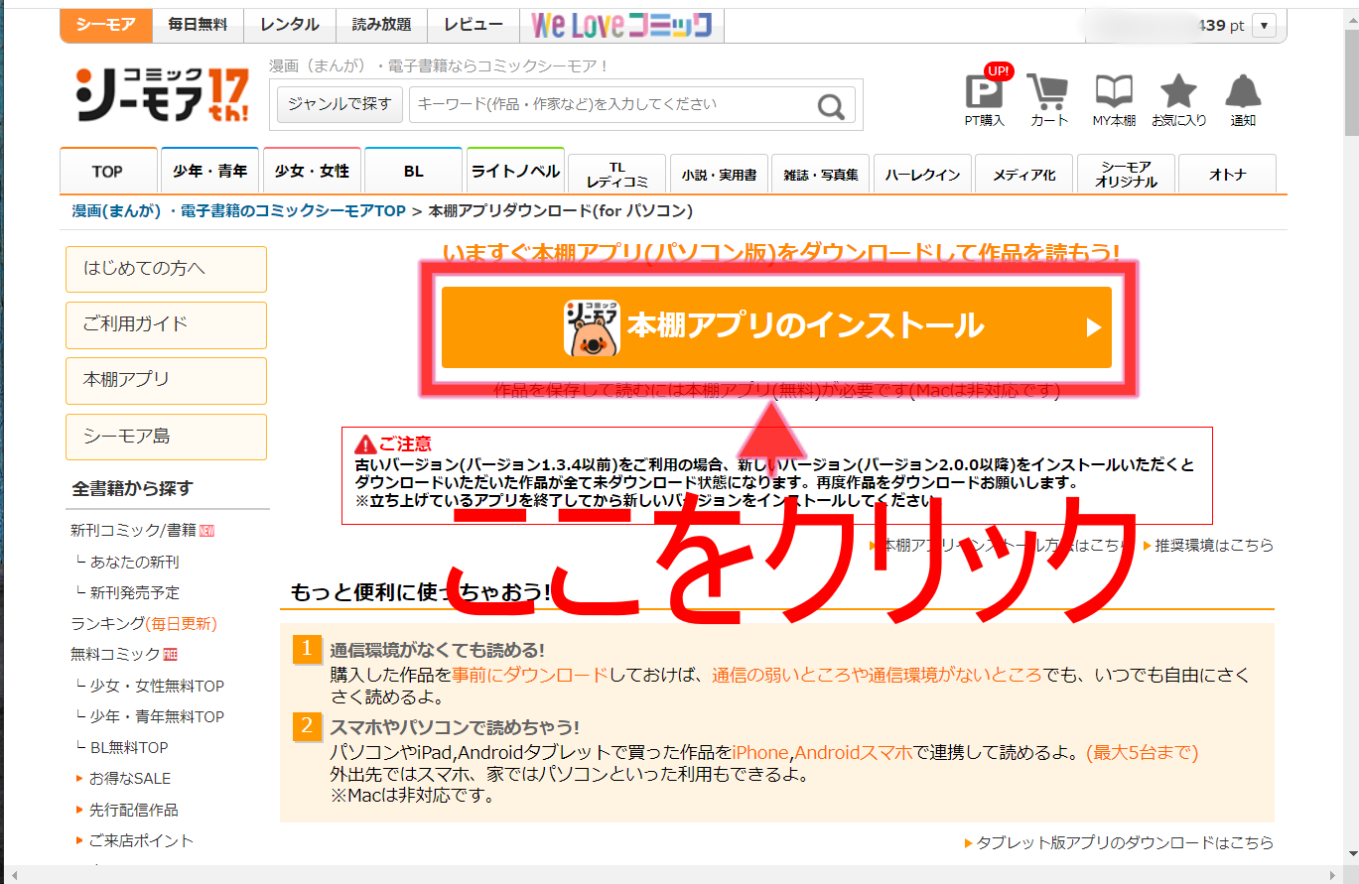Select the 毎日無料 tab
1359x884 pixels.
[x=198, y=25]
